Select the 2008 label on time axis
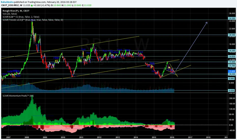This screenshot has width=237, height=140. 27,137
